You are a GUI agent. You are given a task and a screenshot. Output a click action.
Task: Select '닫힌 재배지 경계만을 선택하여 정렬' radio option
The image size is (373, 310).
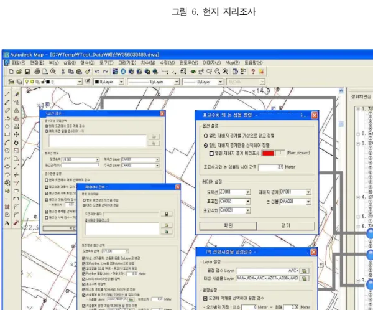coord(206,145)
